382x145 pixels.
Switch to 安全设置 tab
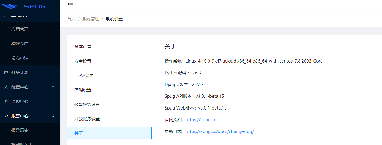(109, 61)
